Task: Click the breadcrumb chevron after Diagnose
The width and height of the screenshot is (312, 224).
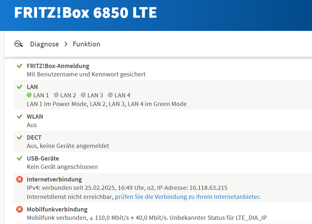Action: (x=66, y=44)
